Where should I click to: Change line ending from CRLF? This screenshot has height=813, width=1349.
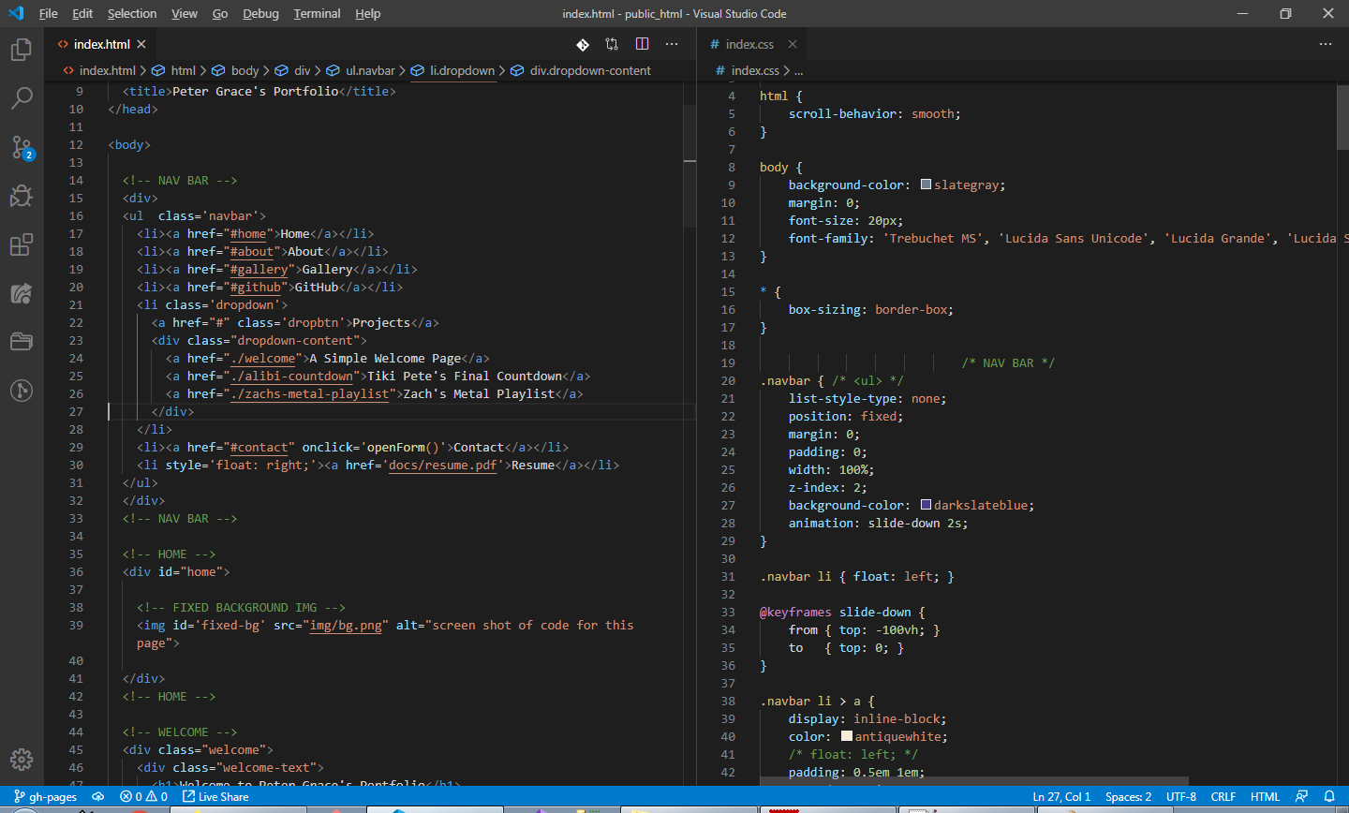click(x=1223, y=796)
